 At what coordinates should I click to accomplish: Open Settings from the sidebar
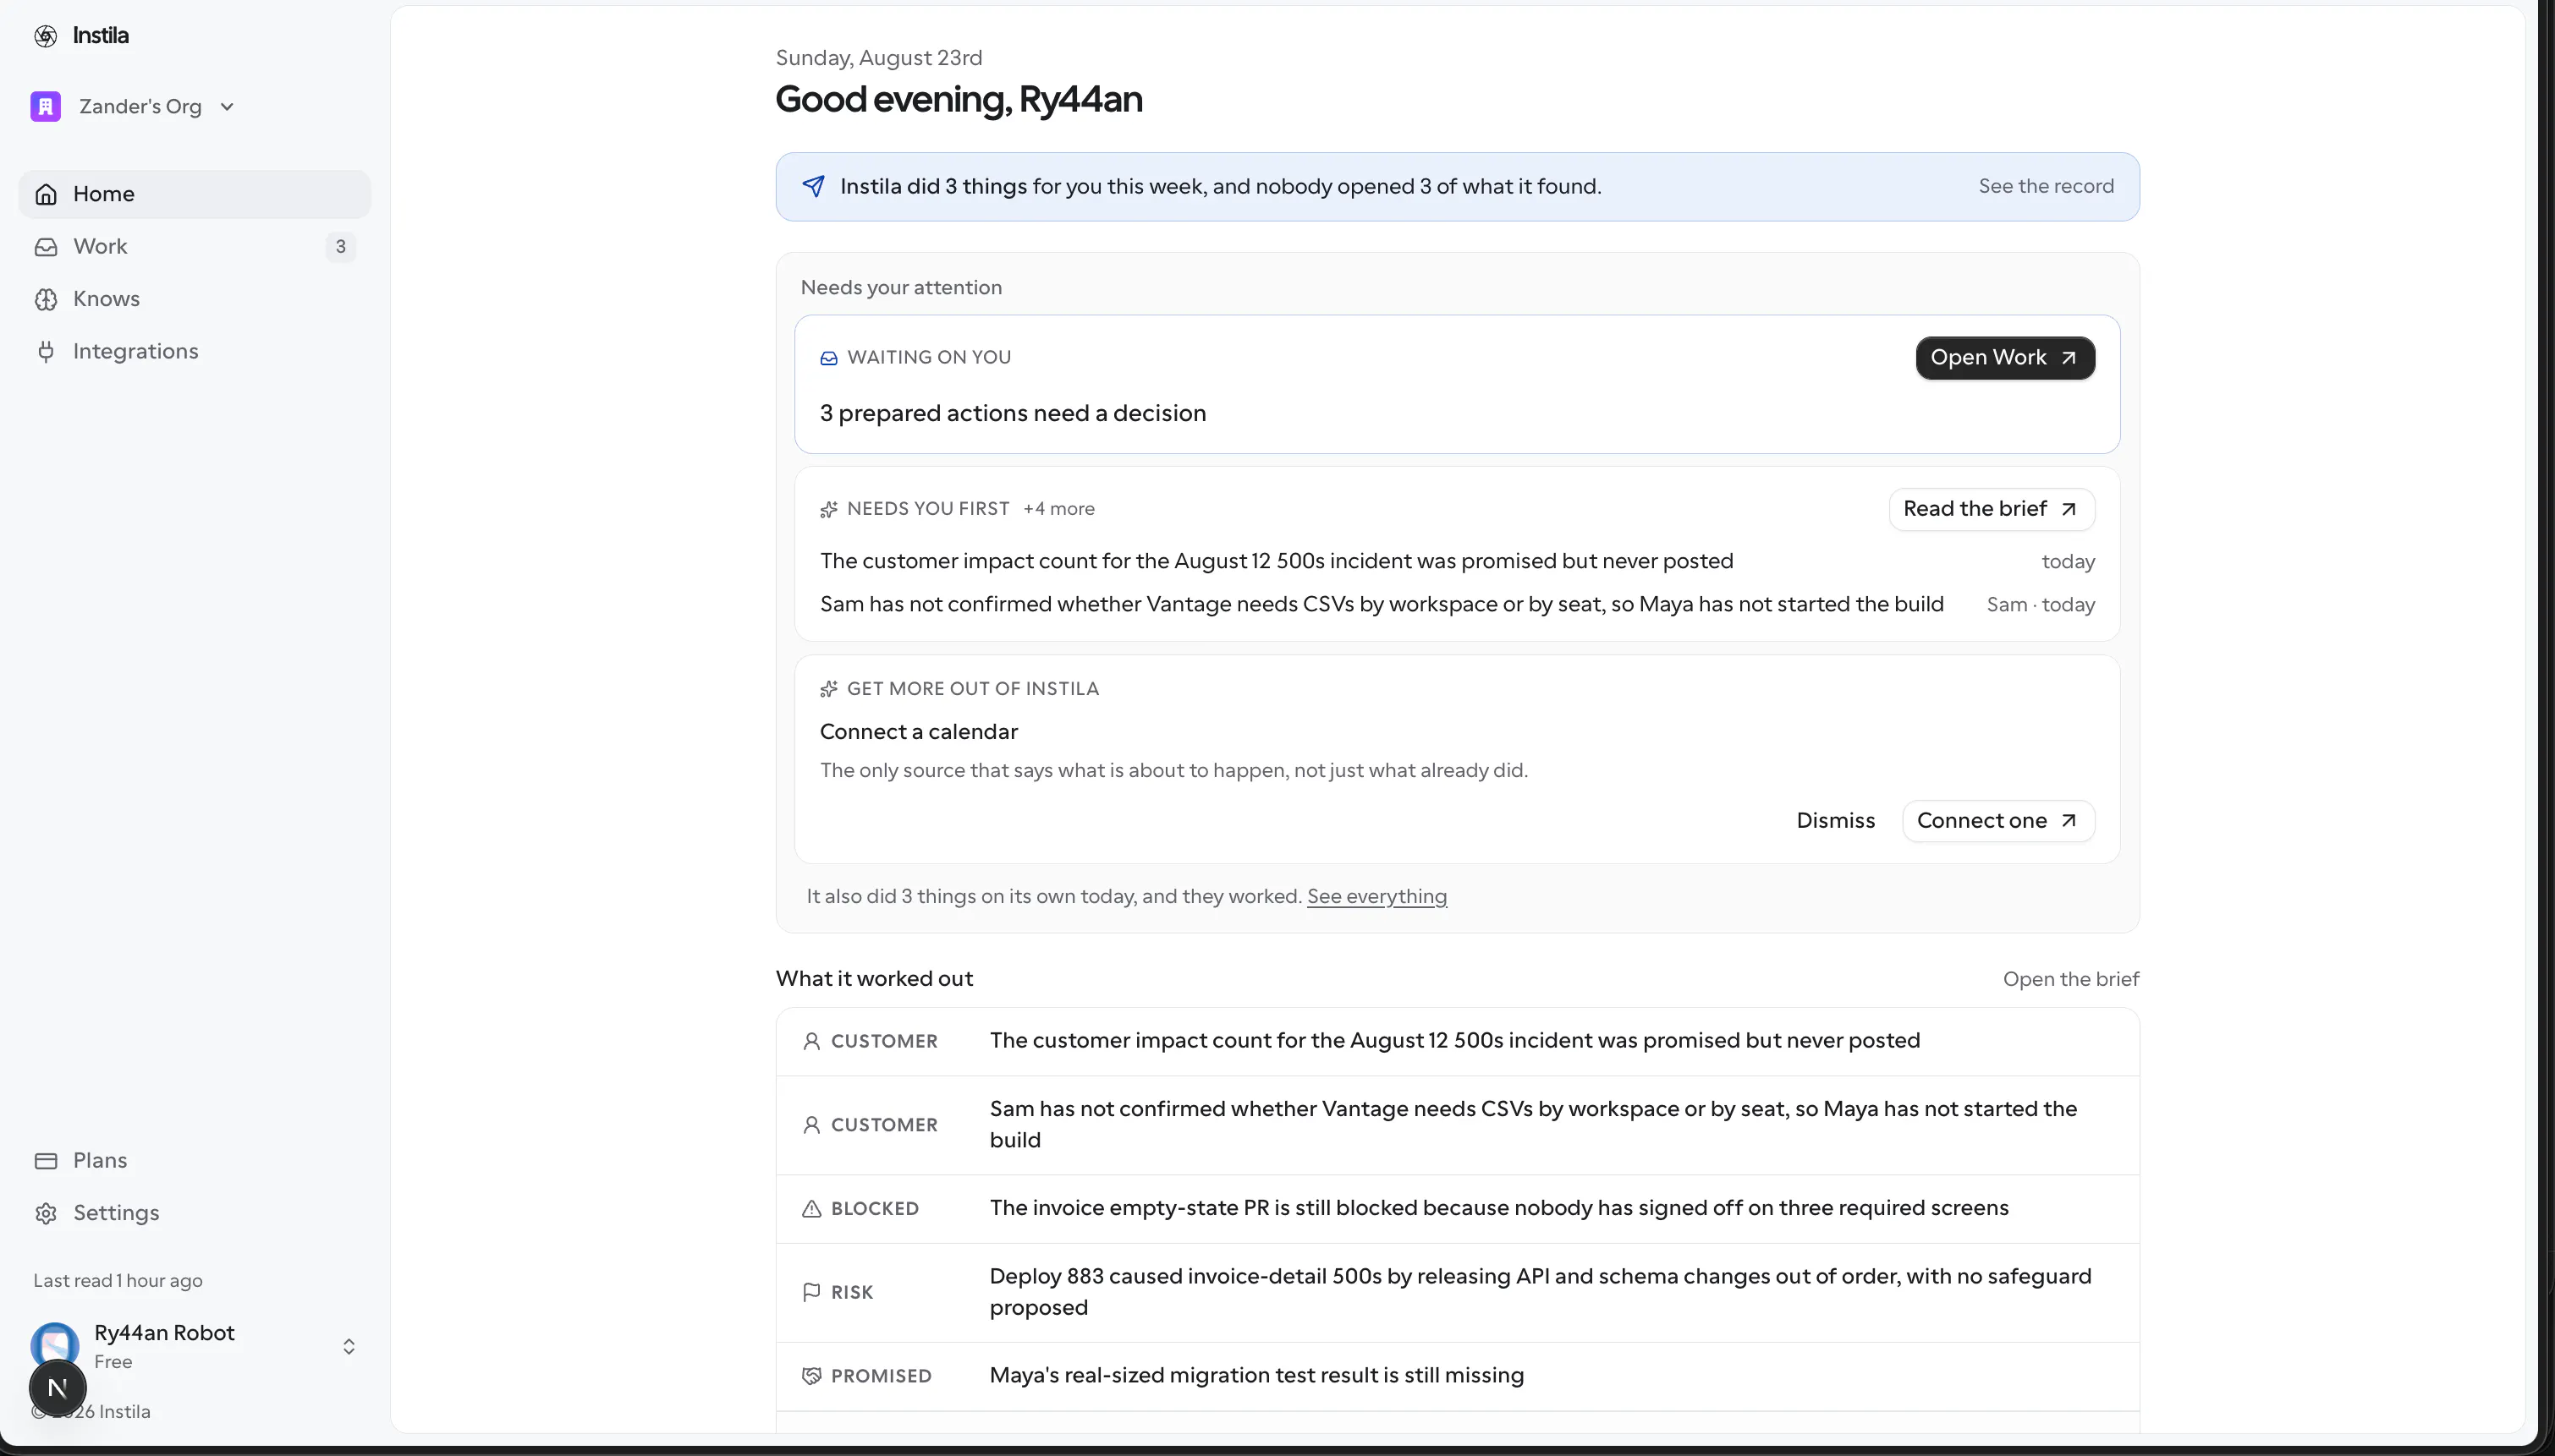click(194, 1213)
